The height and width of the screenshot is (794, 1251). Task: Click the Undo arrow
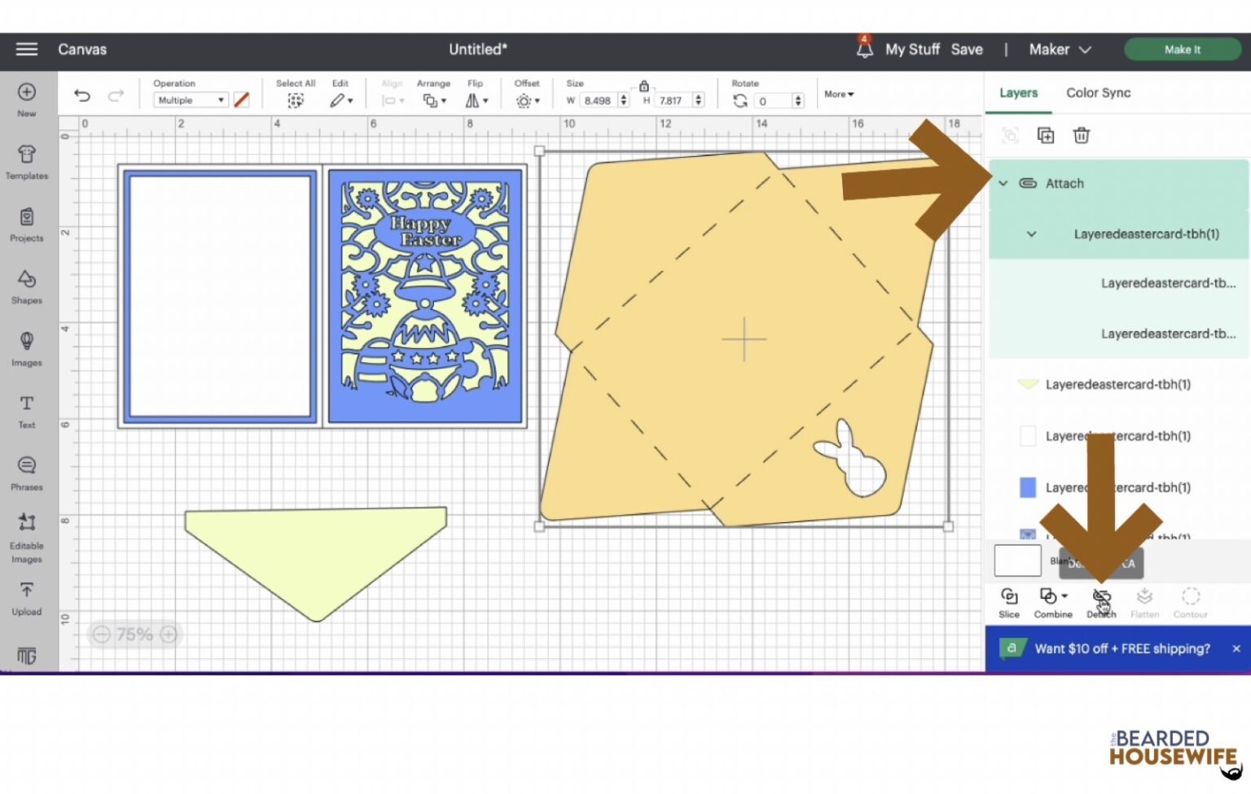tap(82, 96)
